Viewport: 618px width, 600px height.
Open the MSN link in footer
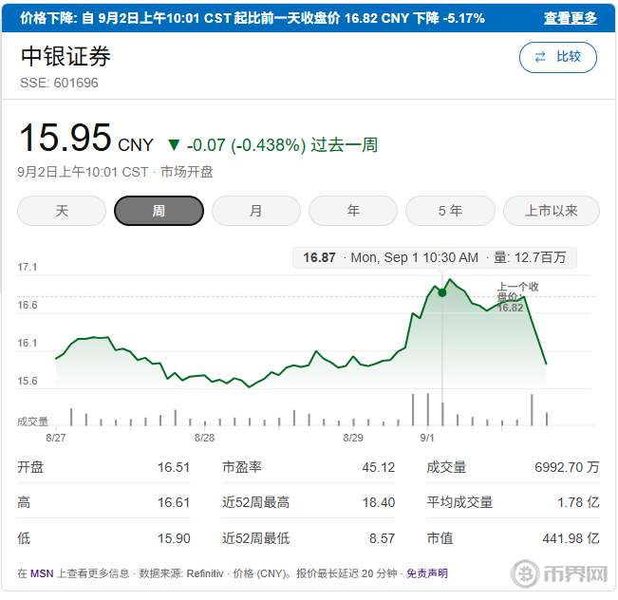click(x=42, y=573)
